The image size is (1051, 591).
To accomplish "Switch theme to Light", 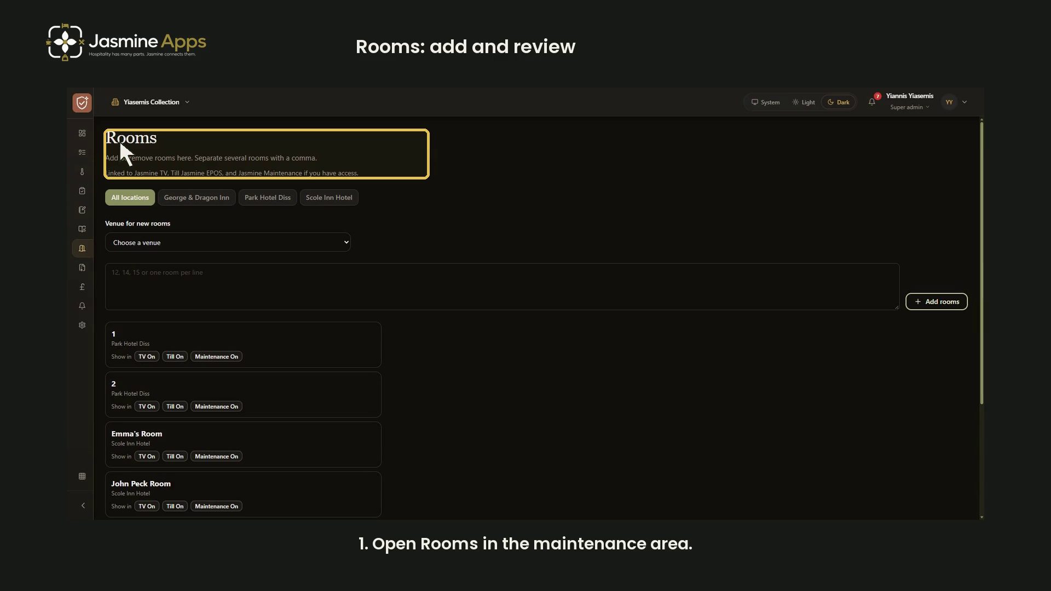I will tap(804, 102).
